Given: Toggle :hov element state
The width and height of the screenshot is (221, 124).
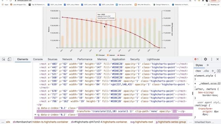Looking at the screenshot, I should point(198,71).
